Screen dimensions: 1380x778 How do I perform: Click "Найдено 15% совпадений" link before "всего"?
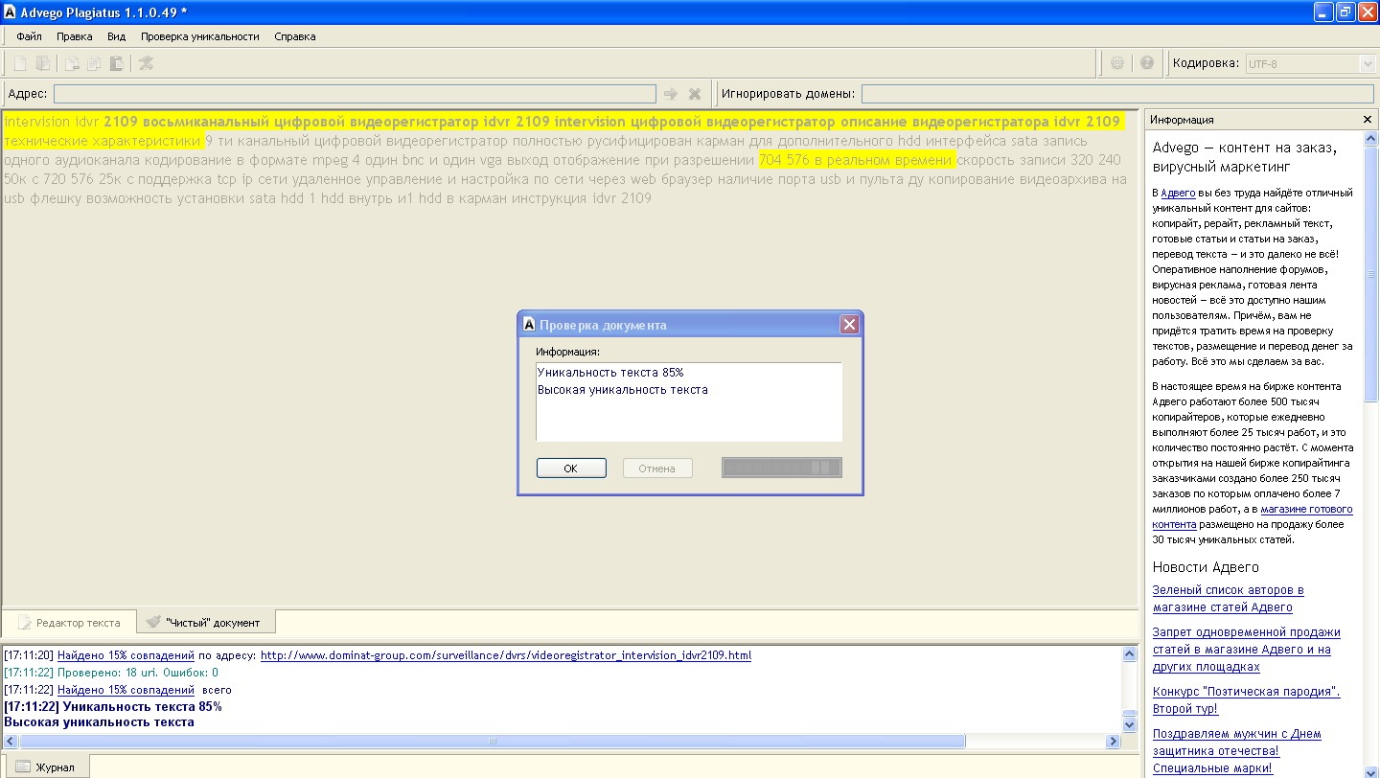pos(126,690)
